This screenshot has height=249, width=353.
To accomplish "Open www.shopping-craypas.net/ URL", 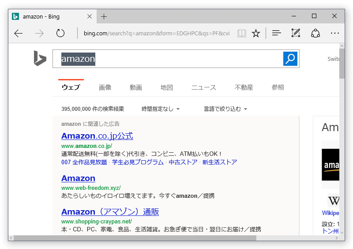I will click(97, 222).
